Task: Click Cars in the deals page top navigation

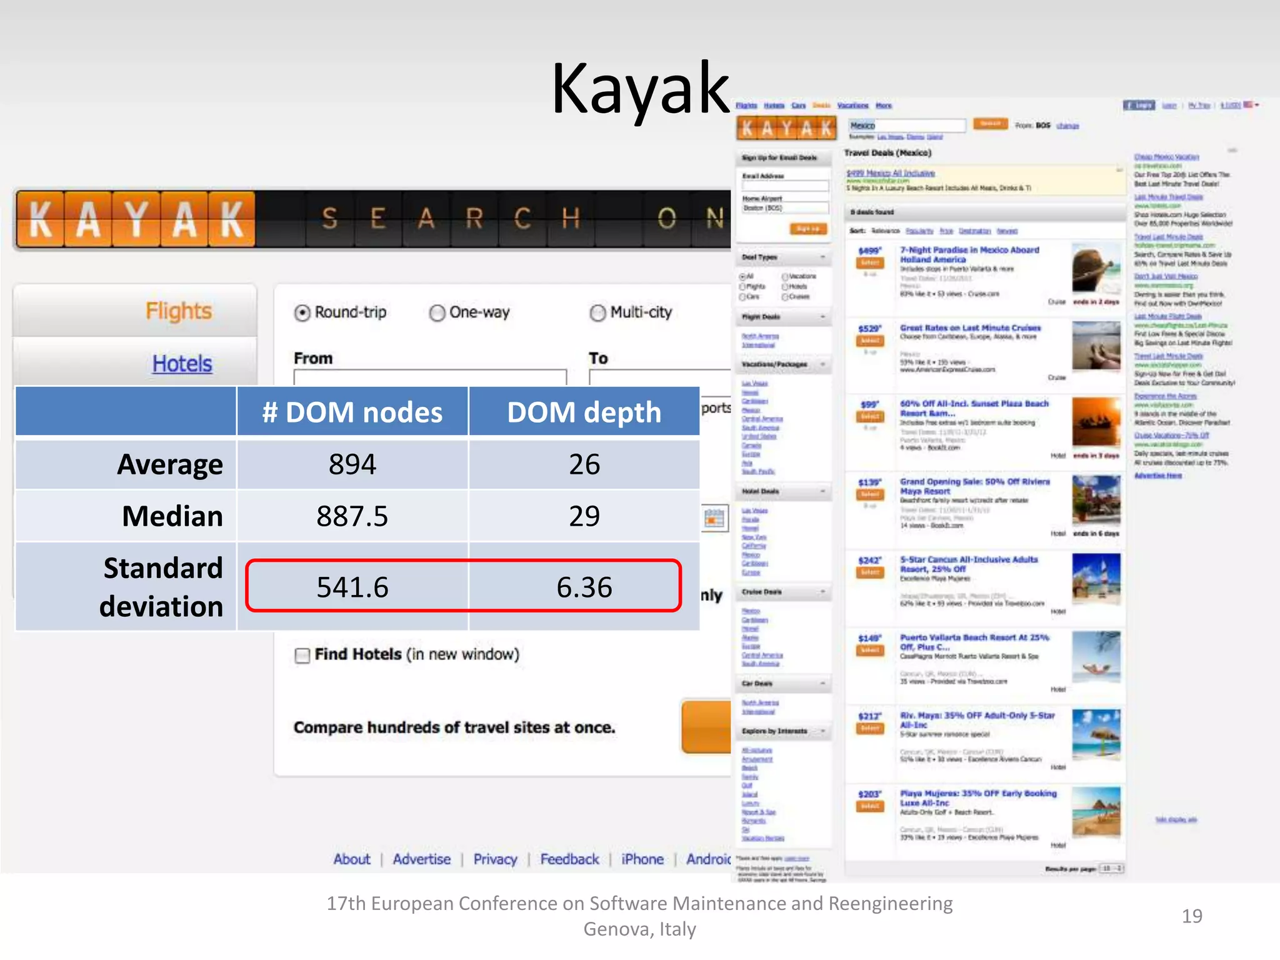Action: click(798, 106)
